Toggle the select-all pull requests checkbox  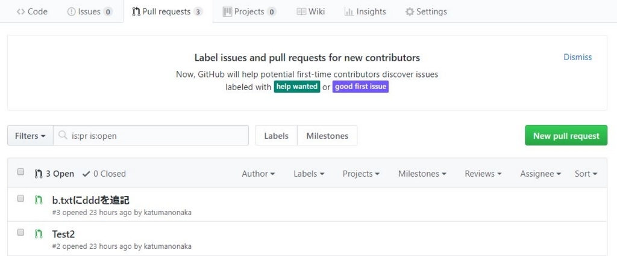coord(20,172)
